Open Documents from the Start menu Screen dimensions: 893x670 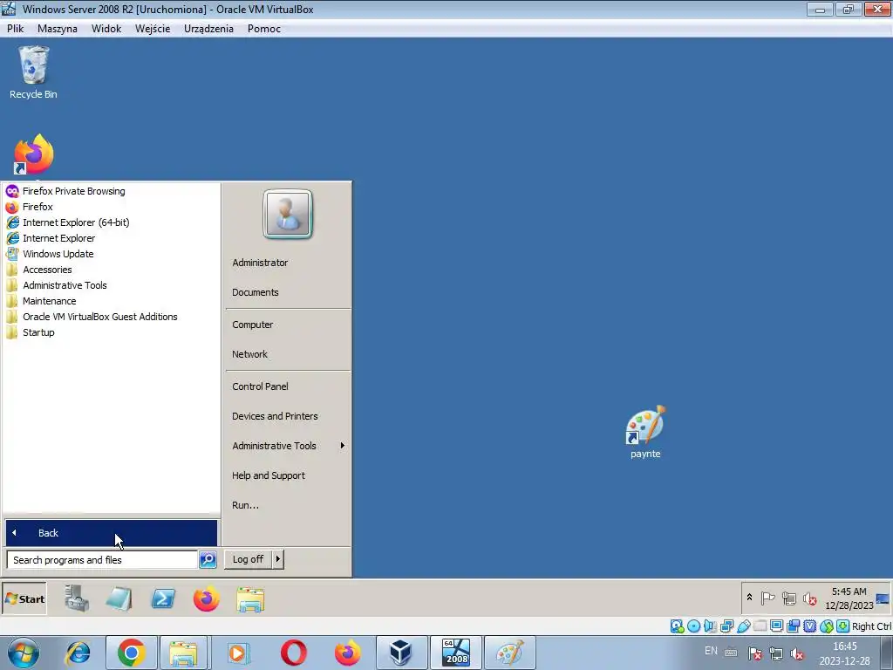tap(256, 292)
